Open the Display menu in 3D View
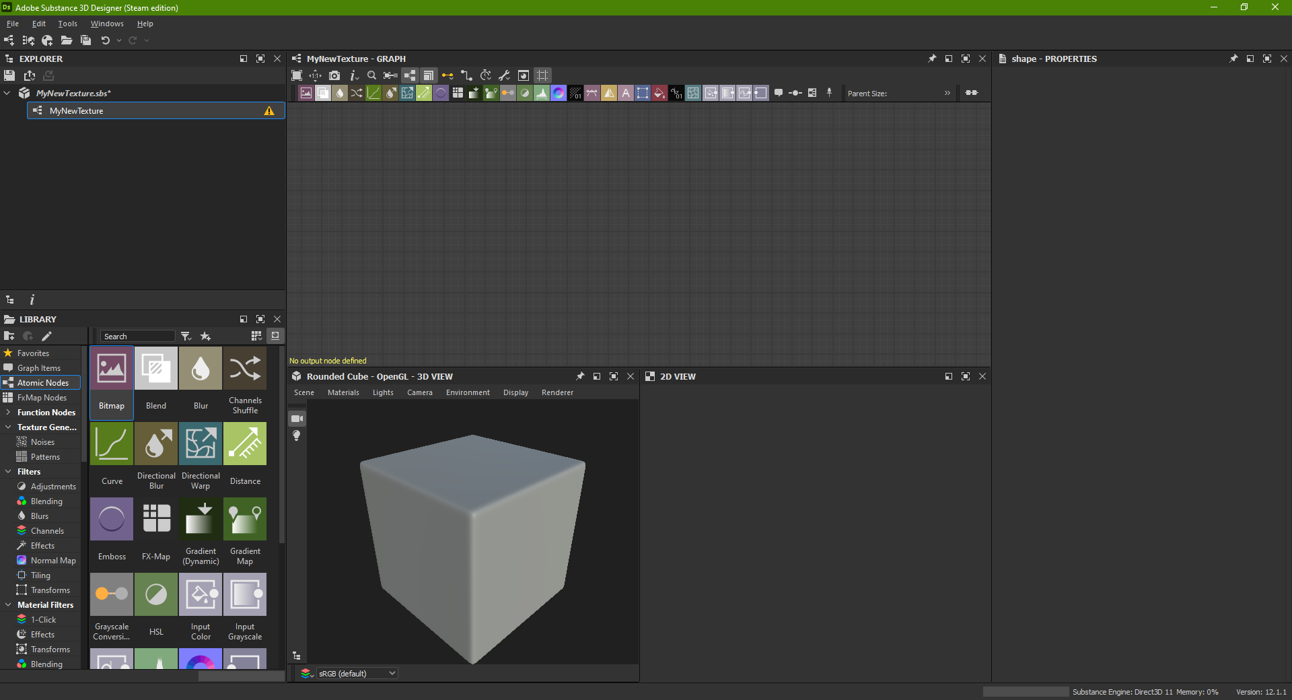The width and height of the screenshot is (1292, 700). [x=515, y=392]
